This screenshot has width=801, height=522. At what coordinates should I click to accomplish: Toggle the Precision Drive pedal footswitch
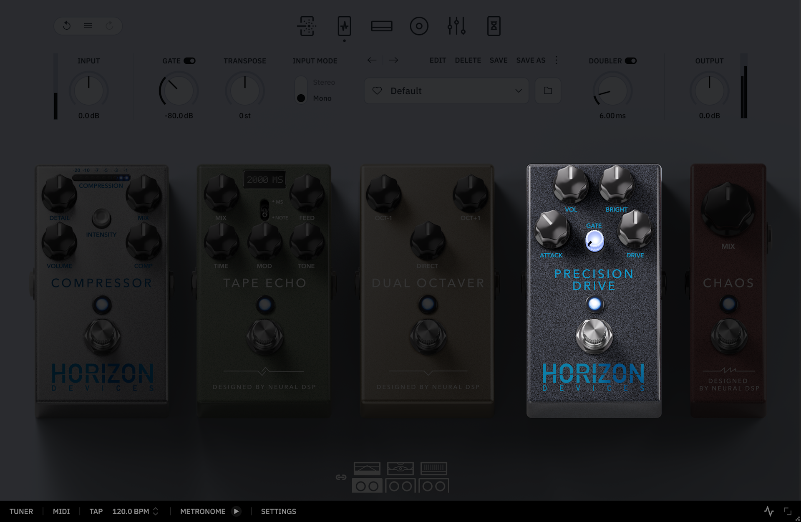point(594,336)
